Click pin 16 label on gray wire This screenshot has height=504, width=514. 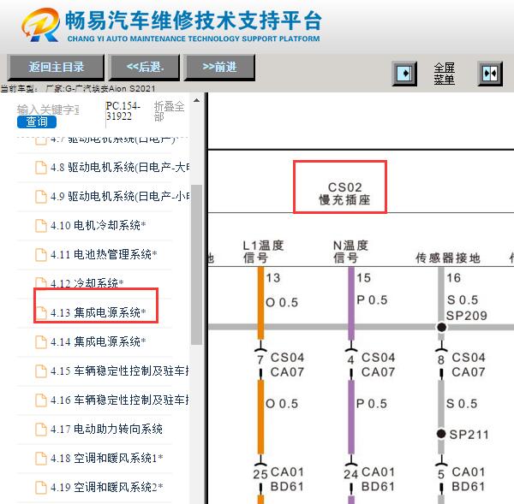coord(454,278)
